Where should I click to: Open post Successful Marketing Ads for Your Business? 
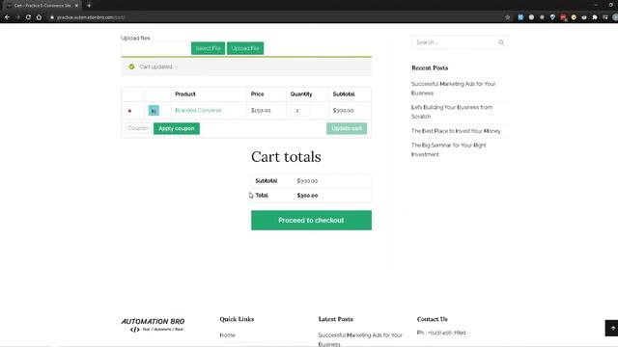tap(454, 89)
